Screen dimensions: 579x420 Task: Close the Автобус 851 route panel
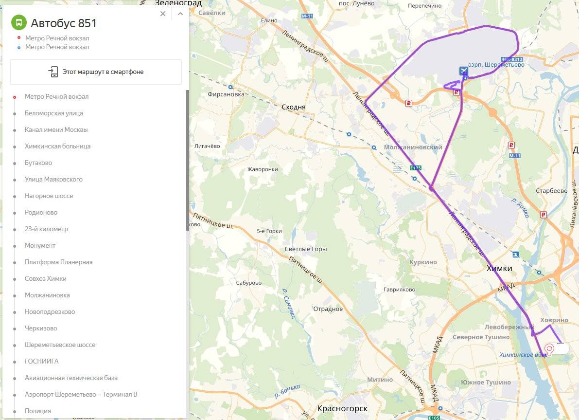[x=163, y=14]
